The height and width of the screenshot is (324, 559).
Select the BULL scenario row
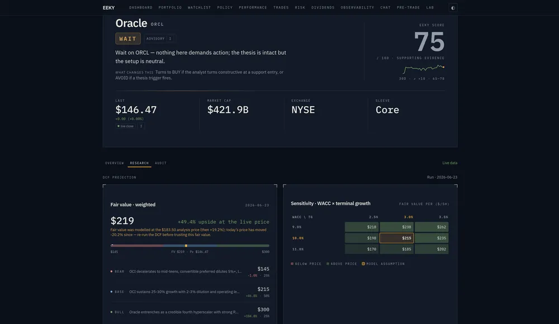click(190, 312)
